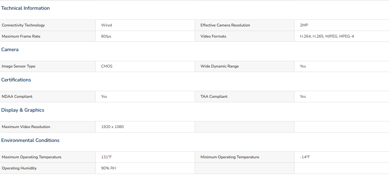Select the Camera section heading
The height and width of the screenshot is (175, 389).
tap(10, 50)
